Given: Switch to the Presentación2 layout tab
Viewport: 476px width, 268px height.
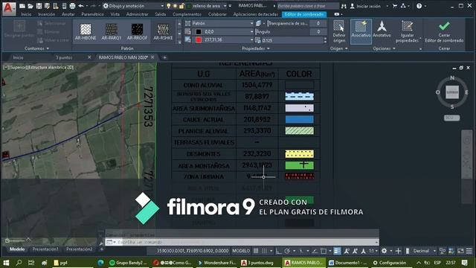Looking at the screenshot, I should point(80,249).
